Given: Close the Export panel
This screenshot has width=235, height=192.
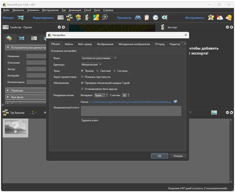Looking at the screenshot, I should pos(231,27).
